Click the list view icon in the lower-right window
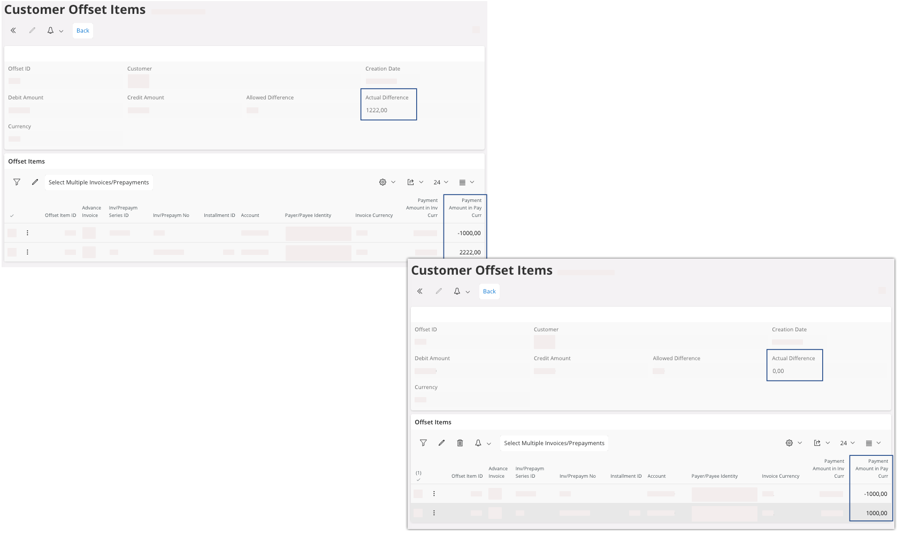 (x=869, y=443)
